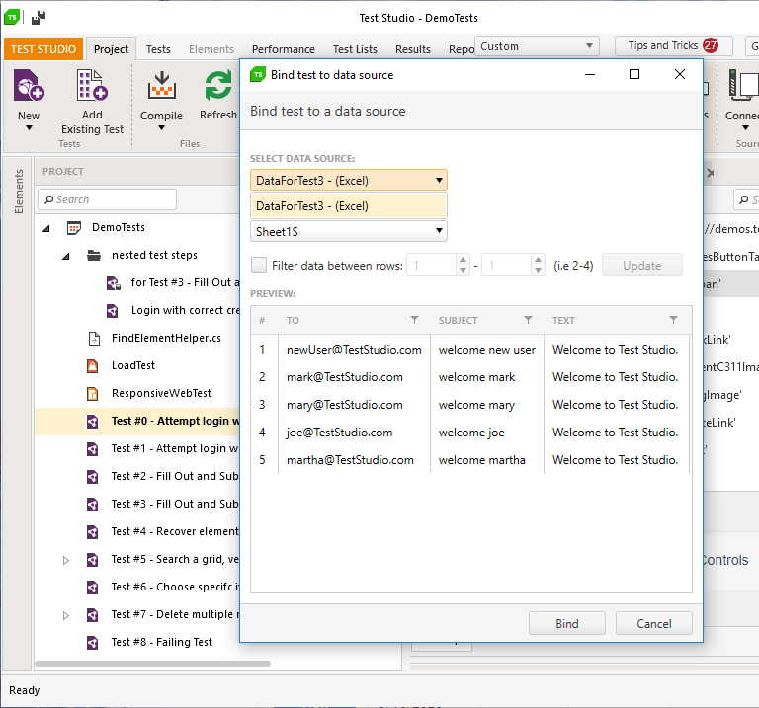Viewport: 759px width, 708px height.
Task: Open the Custom layout dropdown
Action: (x=537, y=46)
